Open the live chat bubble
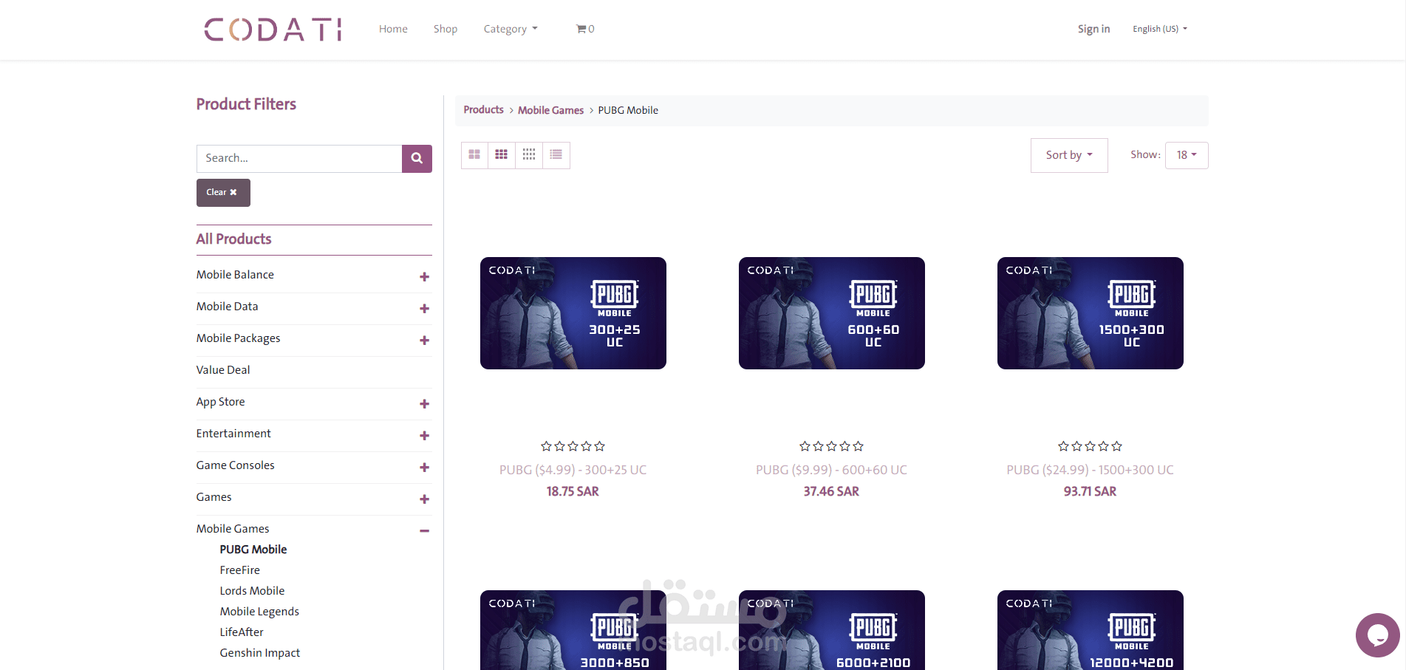Viewport: 1406px width, 670px height. point(1378,635)
